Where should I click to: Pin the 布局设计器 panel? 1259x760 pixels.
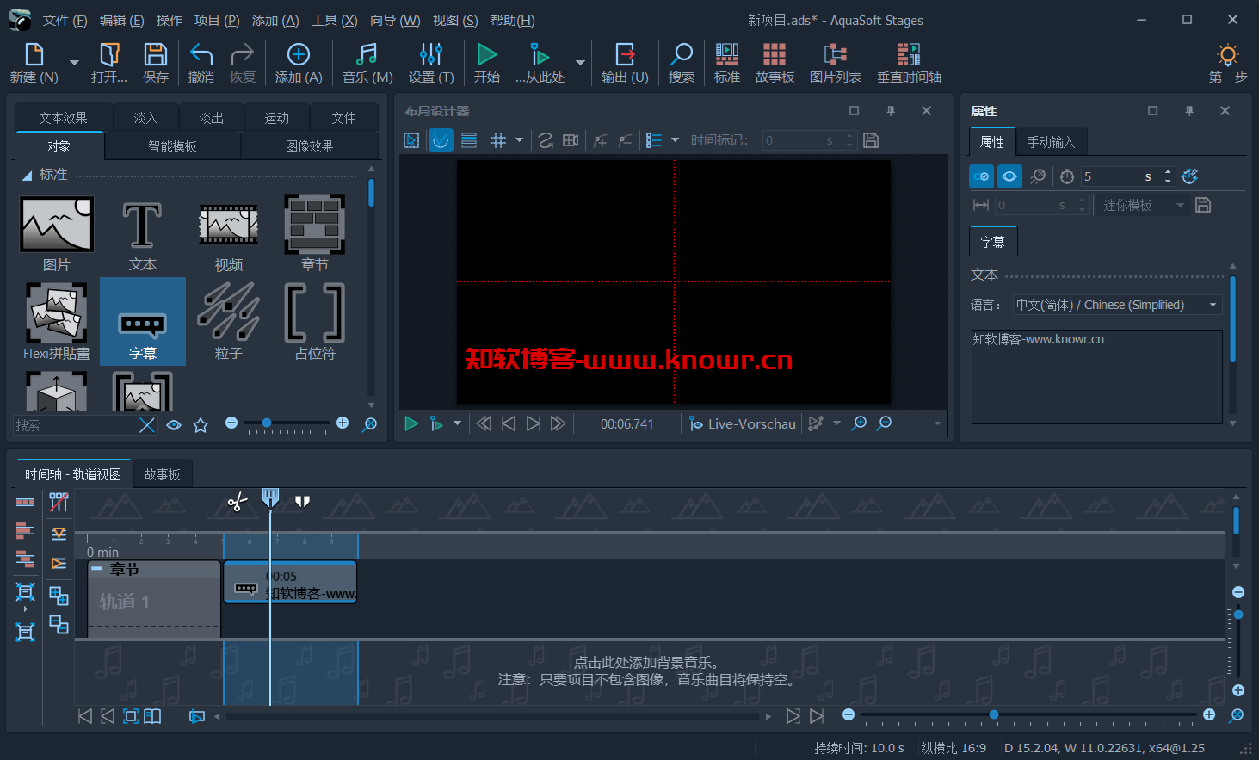(891, 111)
